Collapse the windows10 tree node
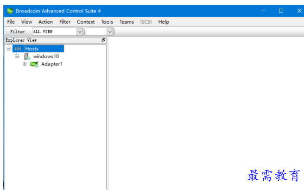The width and height of the screenshot is (304, 190). click(x=17, y=56)
